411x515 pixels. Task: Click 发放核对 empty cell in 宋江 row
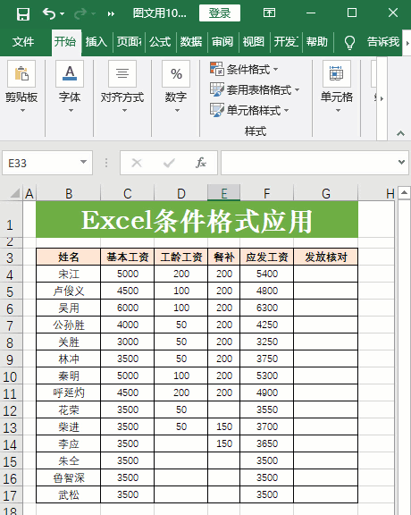(325, 274)
